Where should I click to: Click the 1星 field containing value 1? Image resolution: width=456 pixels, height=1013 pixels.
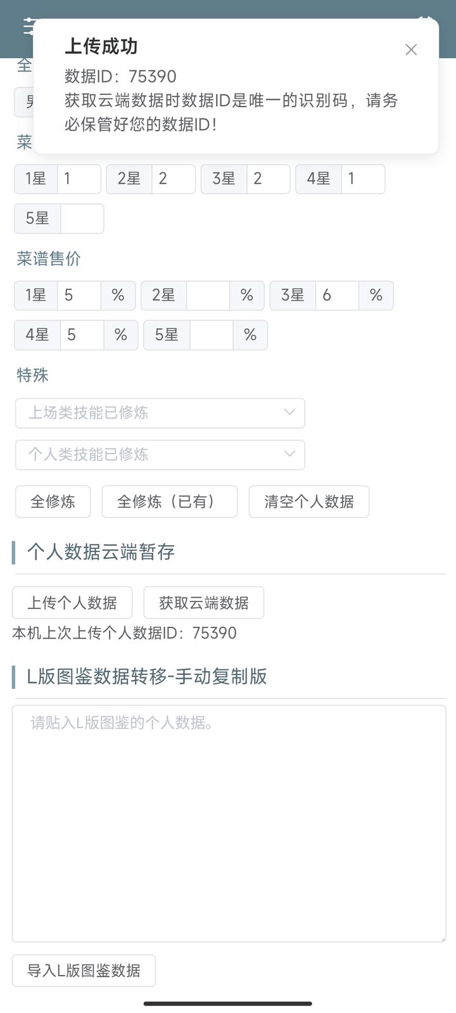click(79, 179)
